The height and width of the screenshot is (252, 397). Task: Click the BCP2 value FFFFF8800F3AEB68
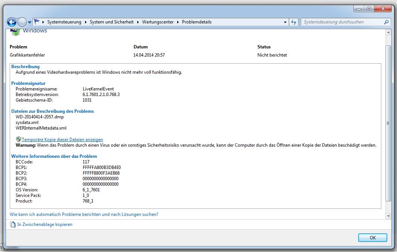click(101, 173)
